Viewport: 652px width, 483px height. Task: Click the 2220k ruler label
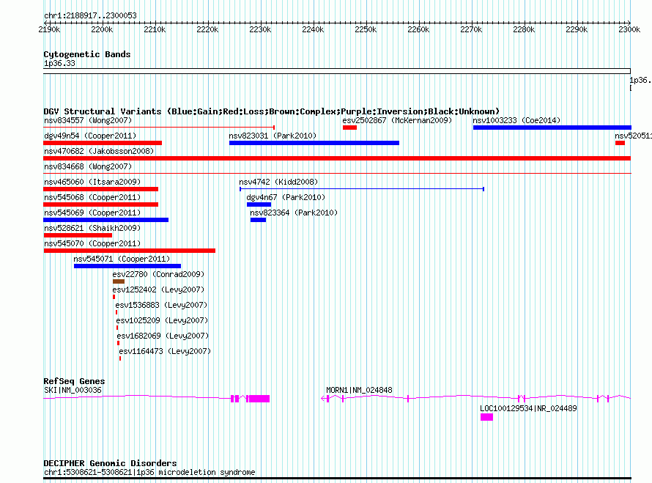point(207,29)
